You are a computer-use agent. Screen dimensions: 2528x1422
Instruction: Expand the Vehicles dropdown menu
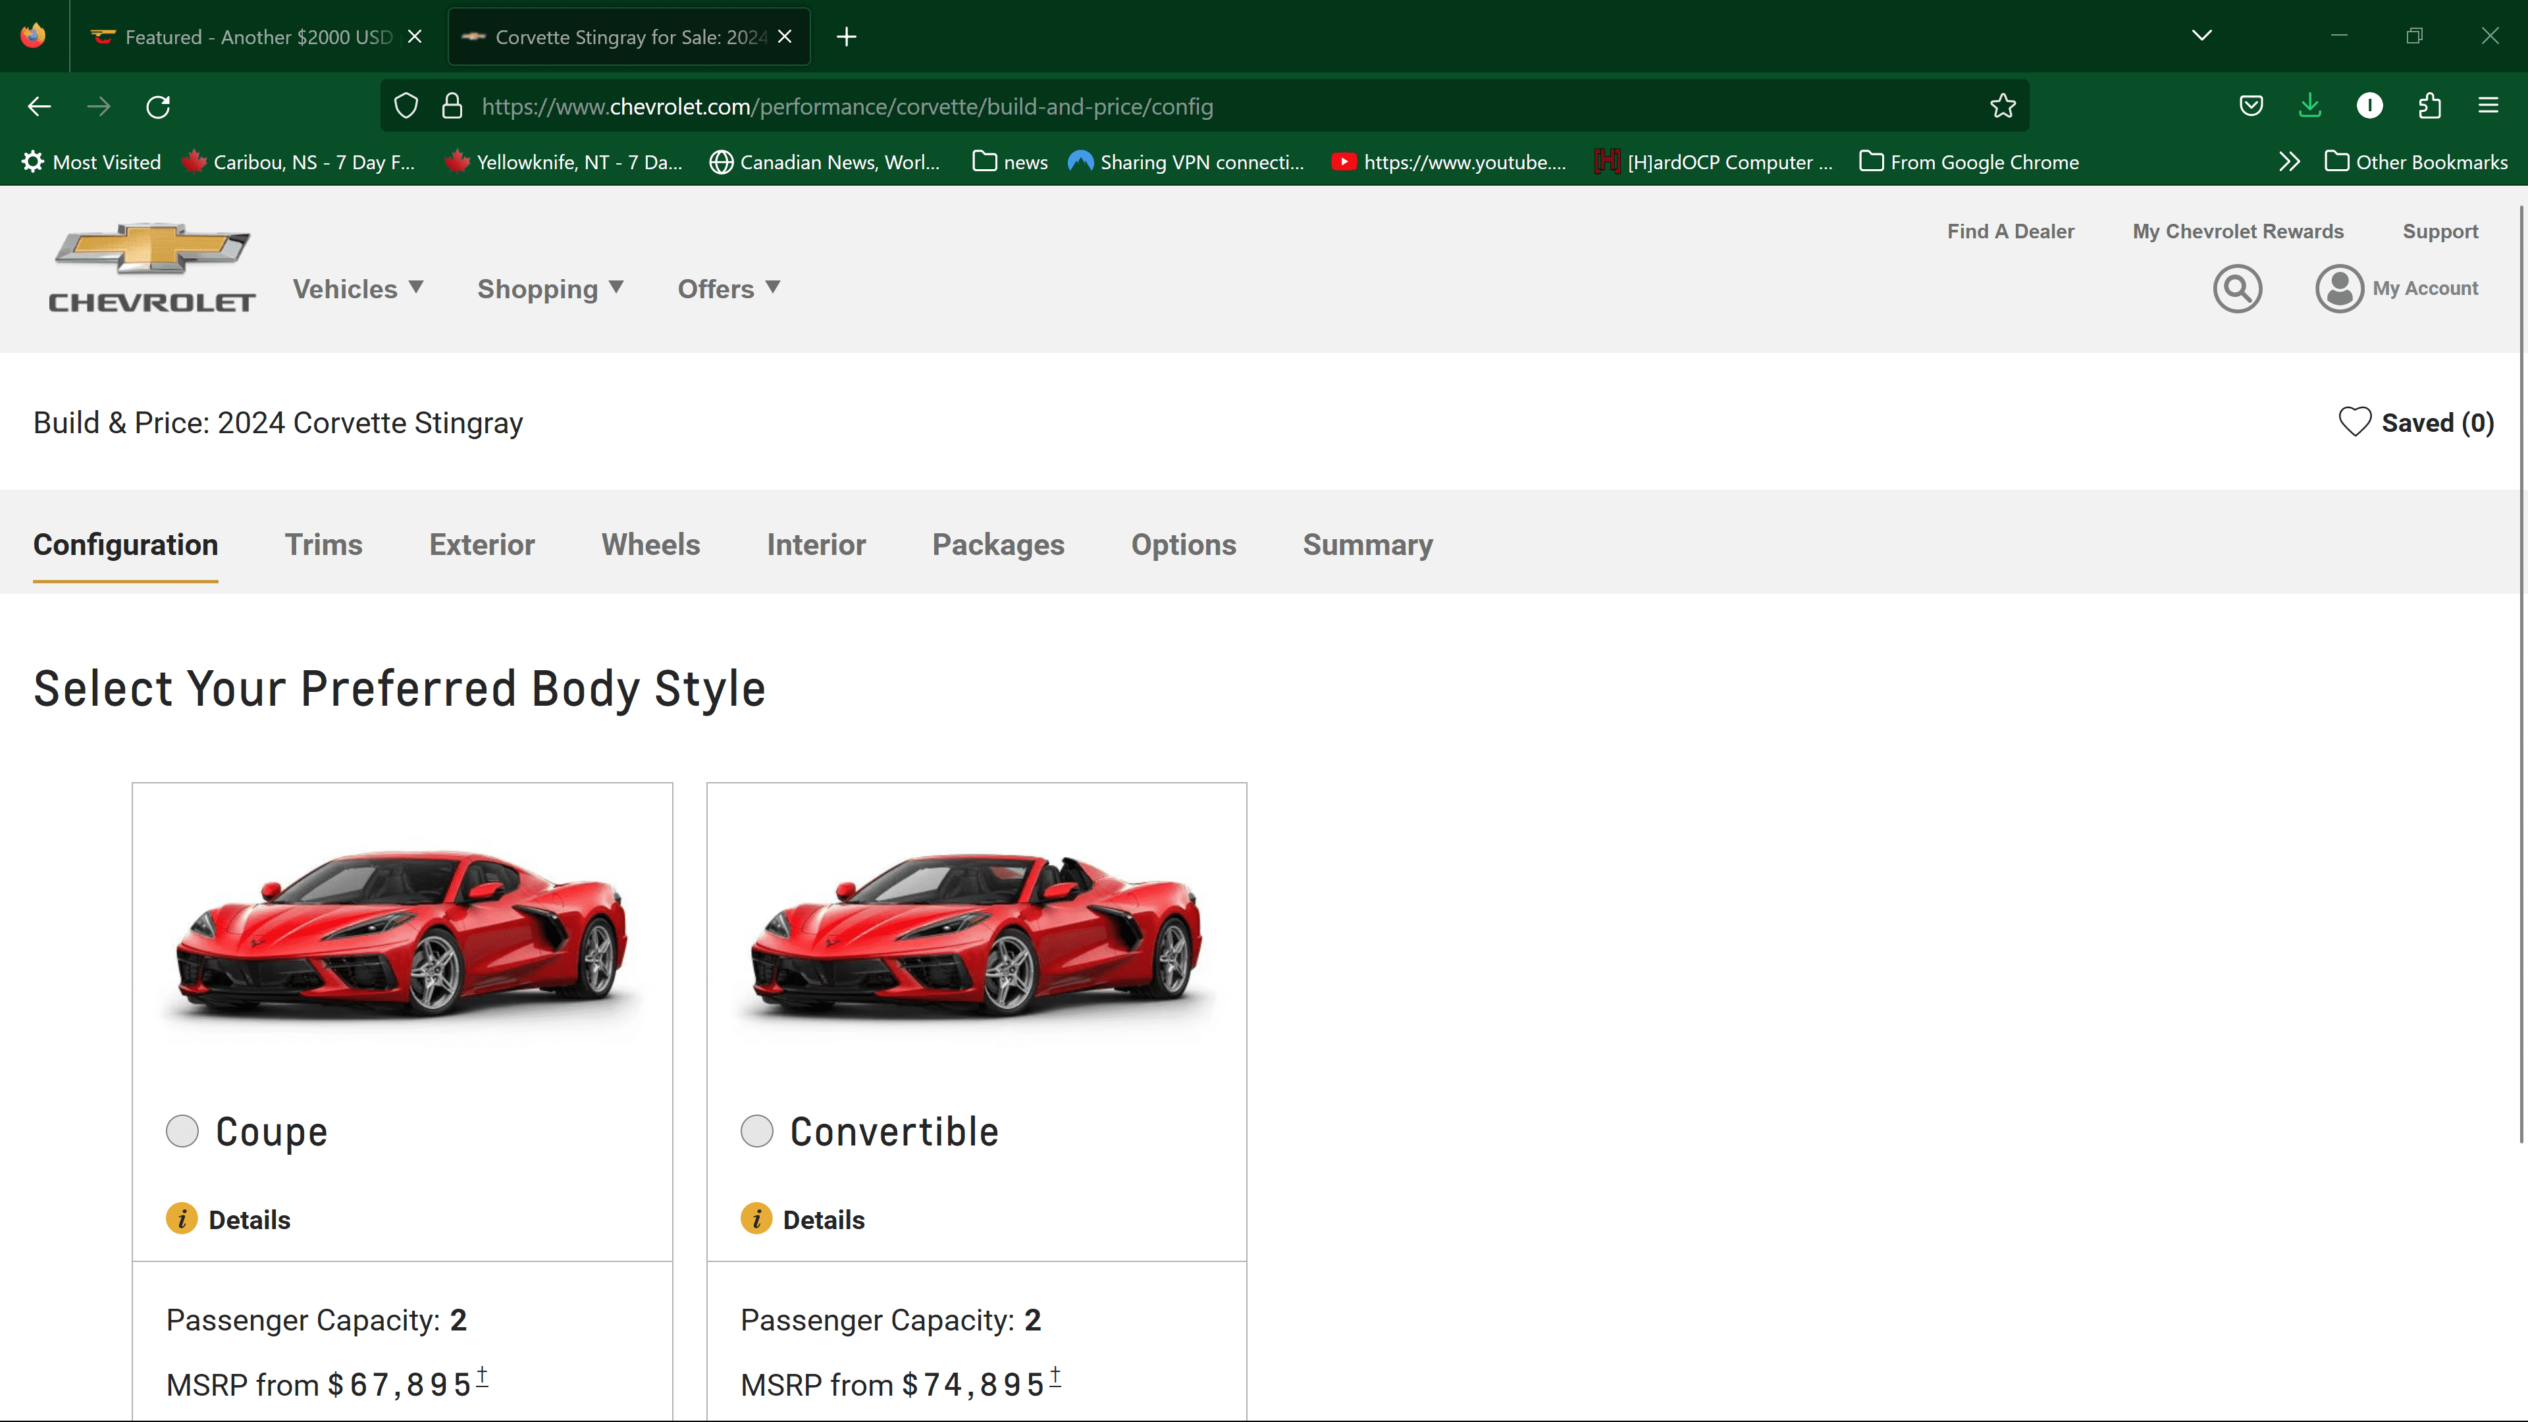point(357,288)
